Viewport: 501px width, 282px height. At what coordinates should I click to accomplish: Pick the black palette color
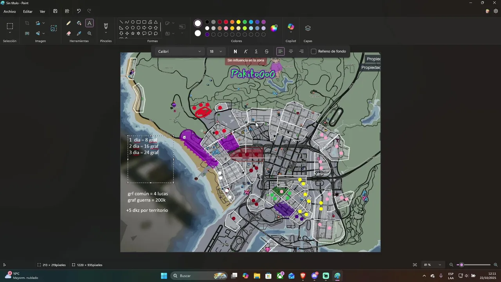tap(207, 22)
